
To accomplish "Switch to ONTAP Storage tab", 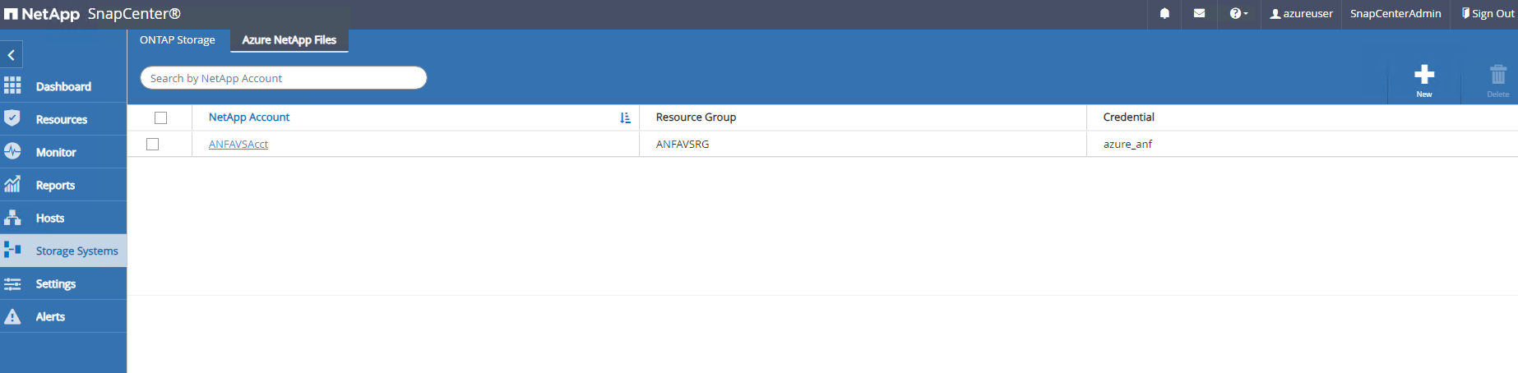I will (178, 39).
